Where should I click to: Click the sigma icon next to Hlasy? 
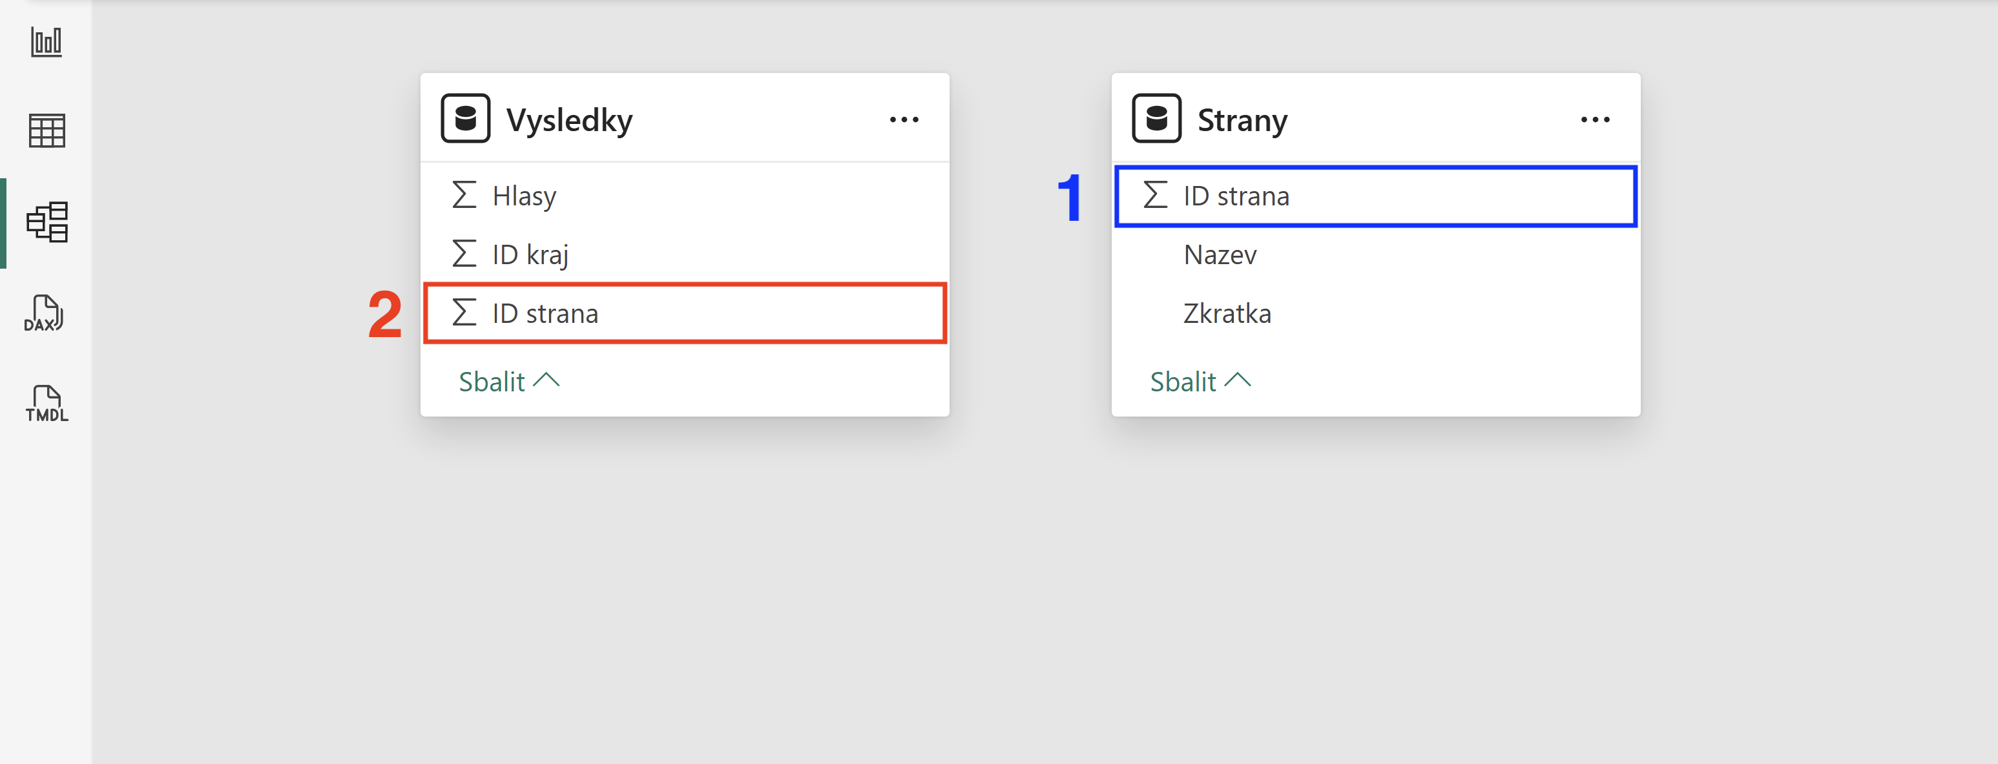click(464, 196)
